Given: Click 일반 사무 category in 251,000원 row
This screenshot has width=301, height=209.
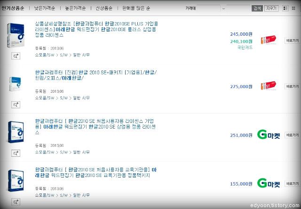Looking at the screenshot, I should pos(81,152).
